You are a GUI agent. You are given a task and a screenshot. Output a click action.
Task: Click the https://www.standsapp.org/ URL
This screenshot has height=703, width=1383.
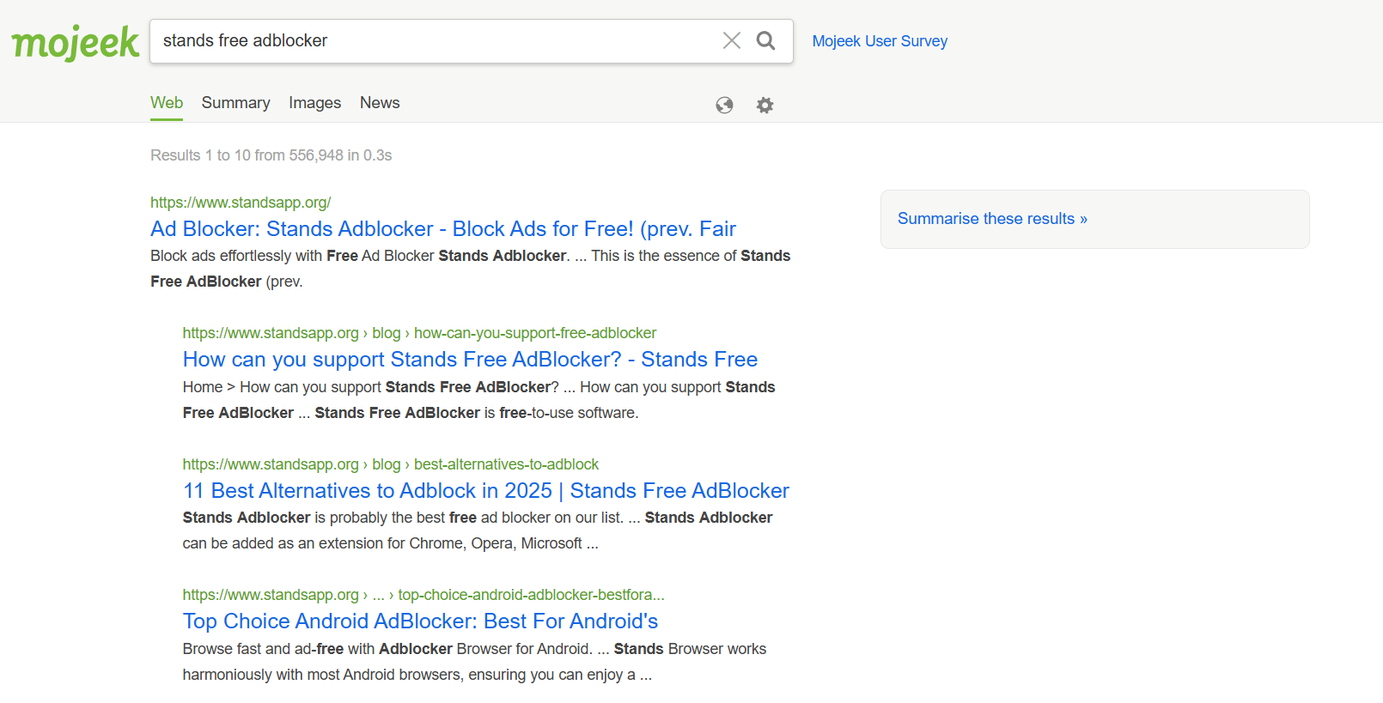241,203
